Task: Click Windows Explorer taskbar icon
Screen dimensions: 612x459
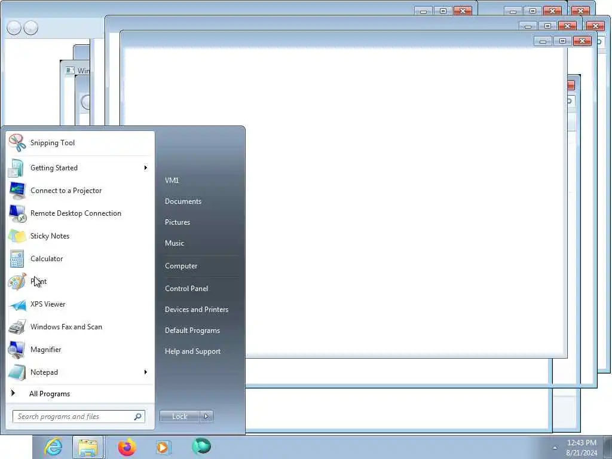Action: click(88, 447)
